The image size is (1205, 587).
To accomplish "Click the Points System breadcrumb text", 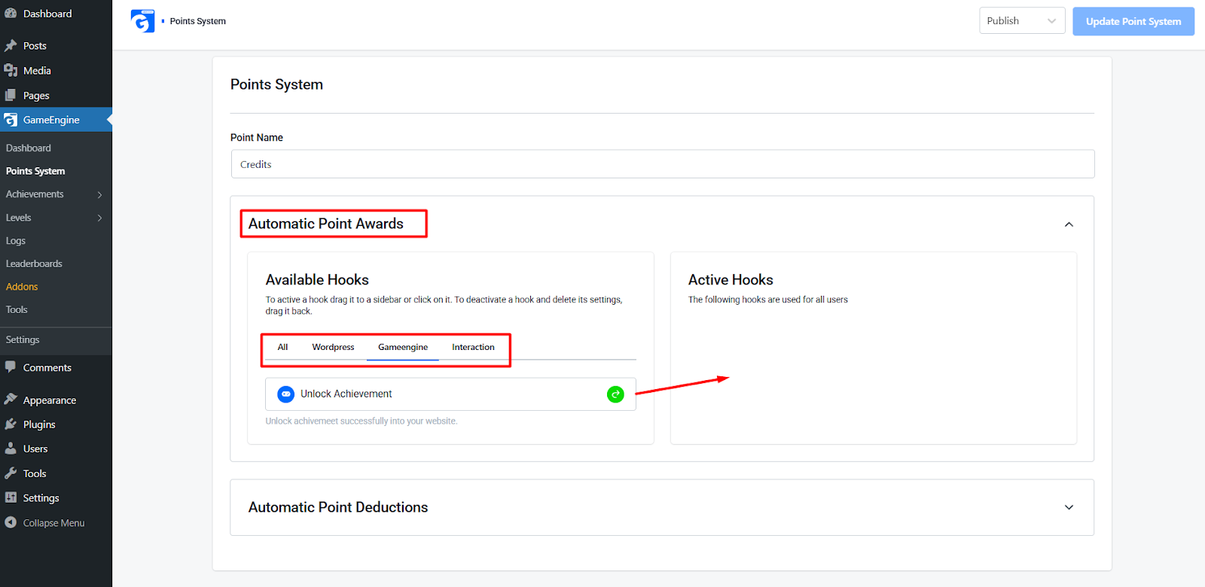I will point(198,21).
